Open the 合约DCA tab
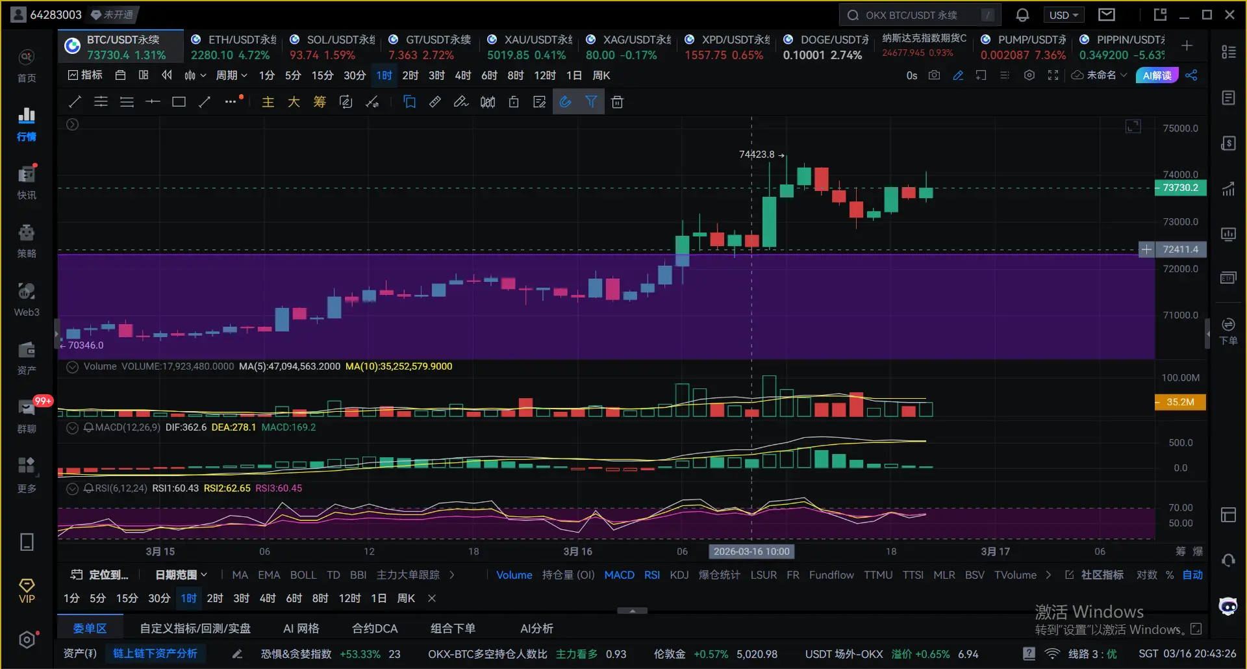 375,628
